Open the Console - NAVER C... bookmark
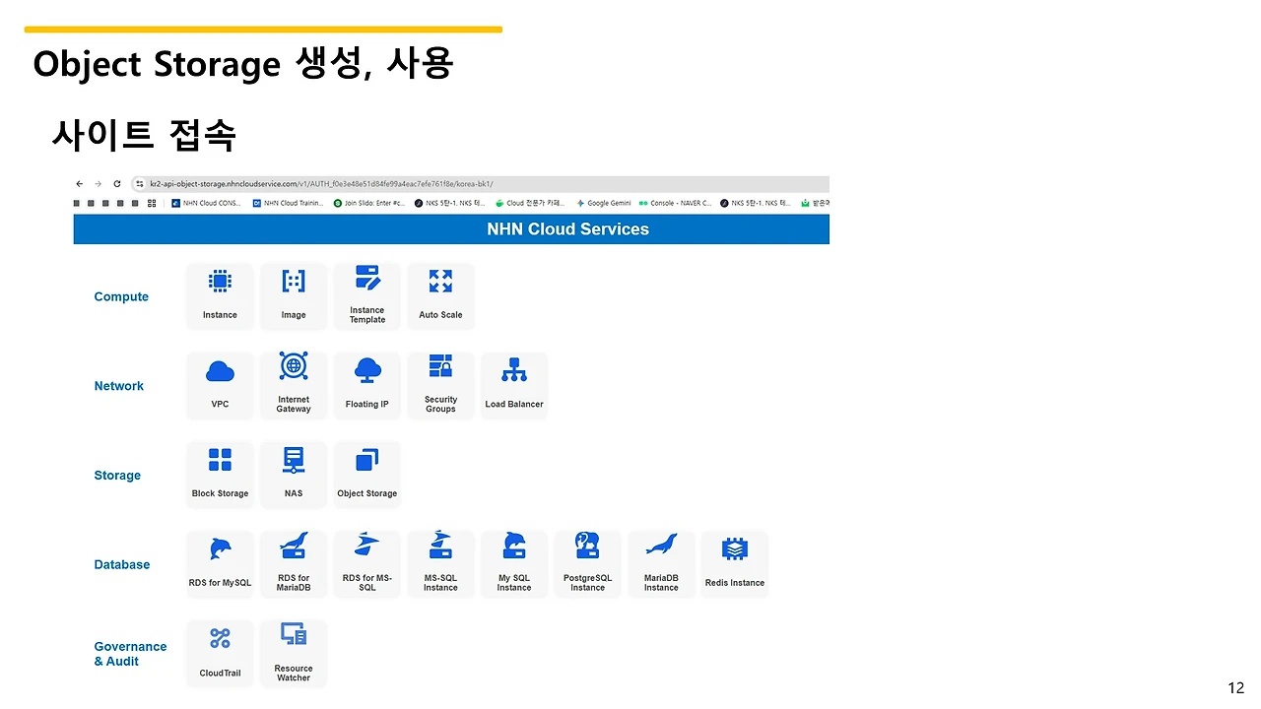This screenshot has width=1261, height=709. pyautogui.click(x=675, y=203)
